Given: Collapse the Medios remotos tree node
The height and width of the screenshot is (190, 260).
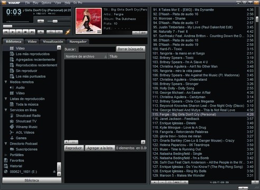Looking at the screenshot, I should [x=6, y=82].
